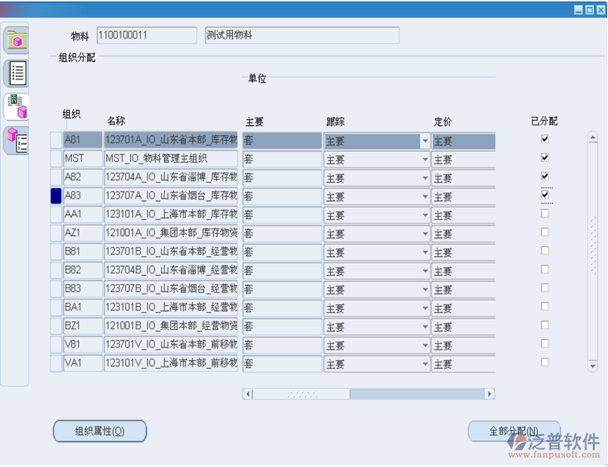Click the 物料 number field 1100100011
This screenshot has width=608, height=467.
146,36
